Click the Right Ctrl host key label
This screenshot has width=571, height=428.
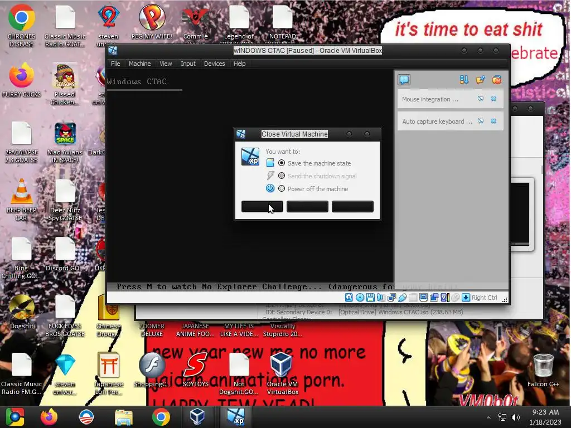pyautogui.click(x=484, y=298)
